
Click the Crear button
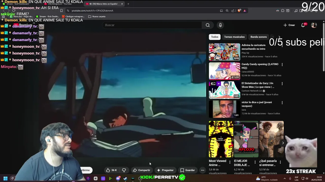point(289,25)
